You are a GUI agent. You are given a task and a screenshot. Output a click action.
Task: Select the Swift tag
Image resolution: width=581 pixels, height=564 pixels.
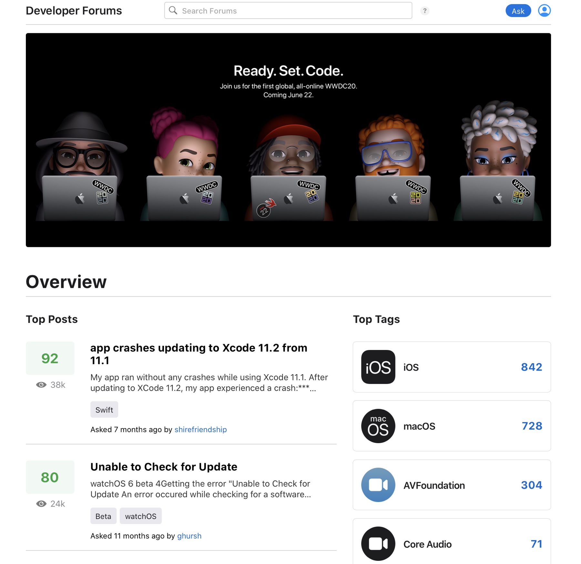click(104, 410)
